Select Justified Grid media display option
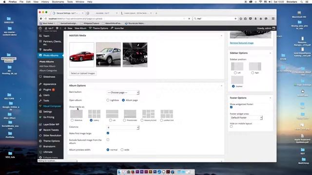The height and width of the screenshot is (175, 312). coord(161,120)
